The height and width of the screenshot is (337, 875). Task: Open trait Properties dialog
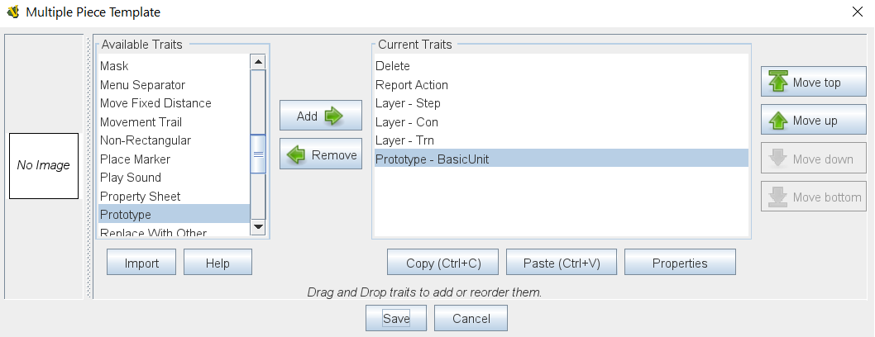680,263
